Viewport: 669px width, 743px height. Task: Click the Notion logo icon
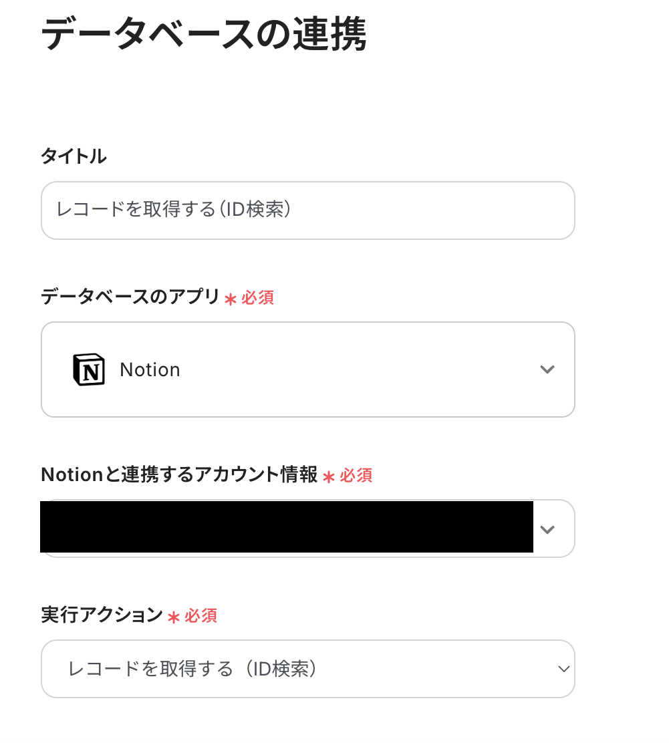(x=89, y=369)
